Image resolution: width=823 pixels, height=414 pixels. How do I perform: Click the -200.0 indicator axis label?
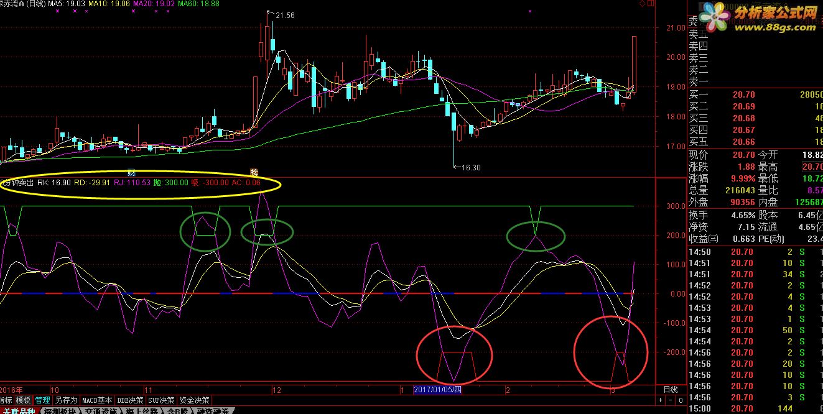(674, 352)
